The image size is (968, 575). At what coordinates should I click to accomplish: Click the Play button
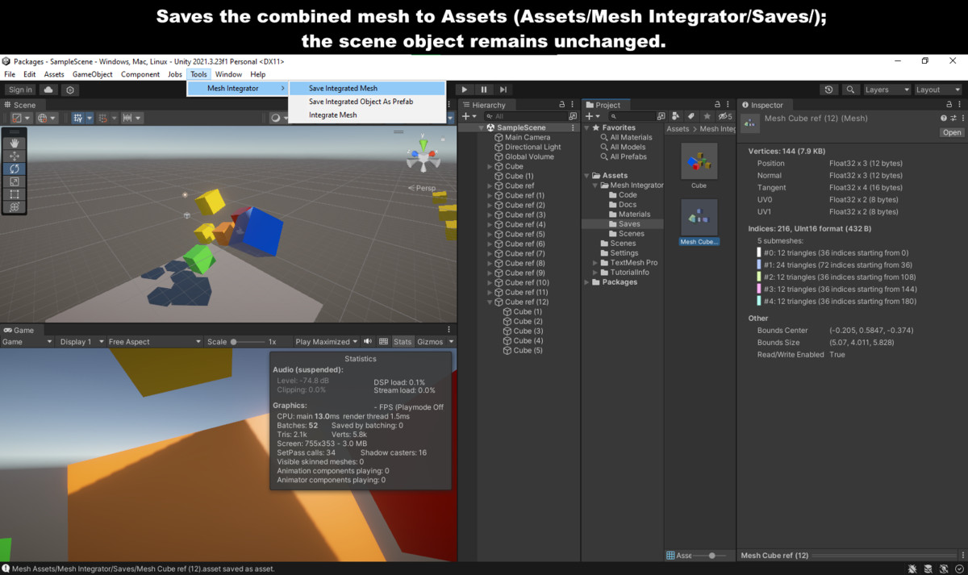pos(465,90)
